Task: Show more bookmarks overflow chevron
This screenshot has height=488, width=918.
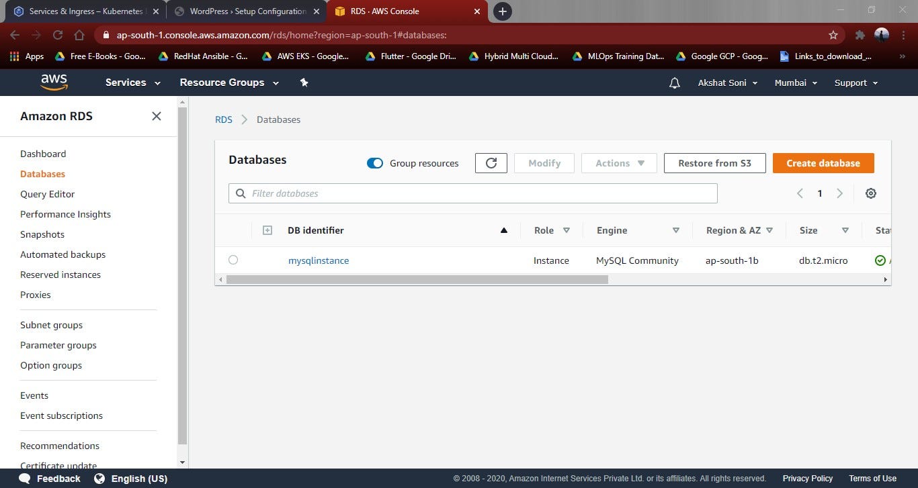Action: pos(903,56)
